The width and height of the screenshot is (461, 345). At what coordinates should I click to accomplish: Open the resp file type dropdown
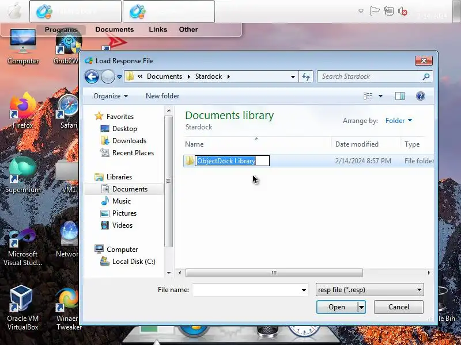point(369,290)
